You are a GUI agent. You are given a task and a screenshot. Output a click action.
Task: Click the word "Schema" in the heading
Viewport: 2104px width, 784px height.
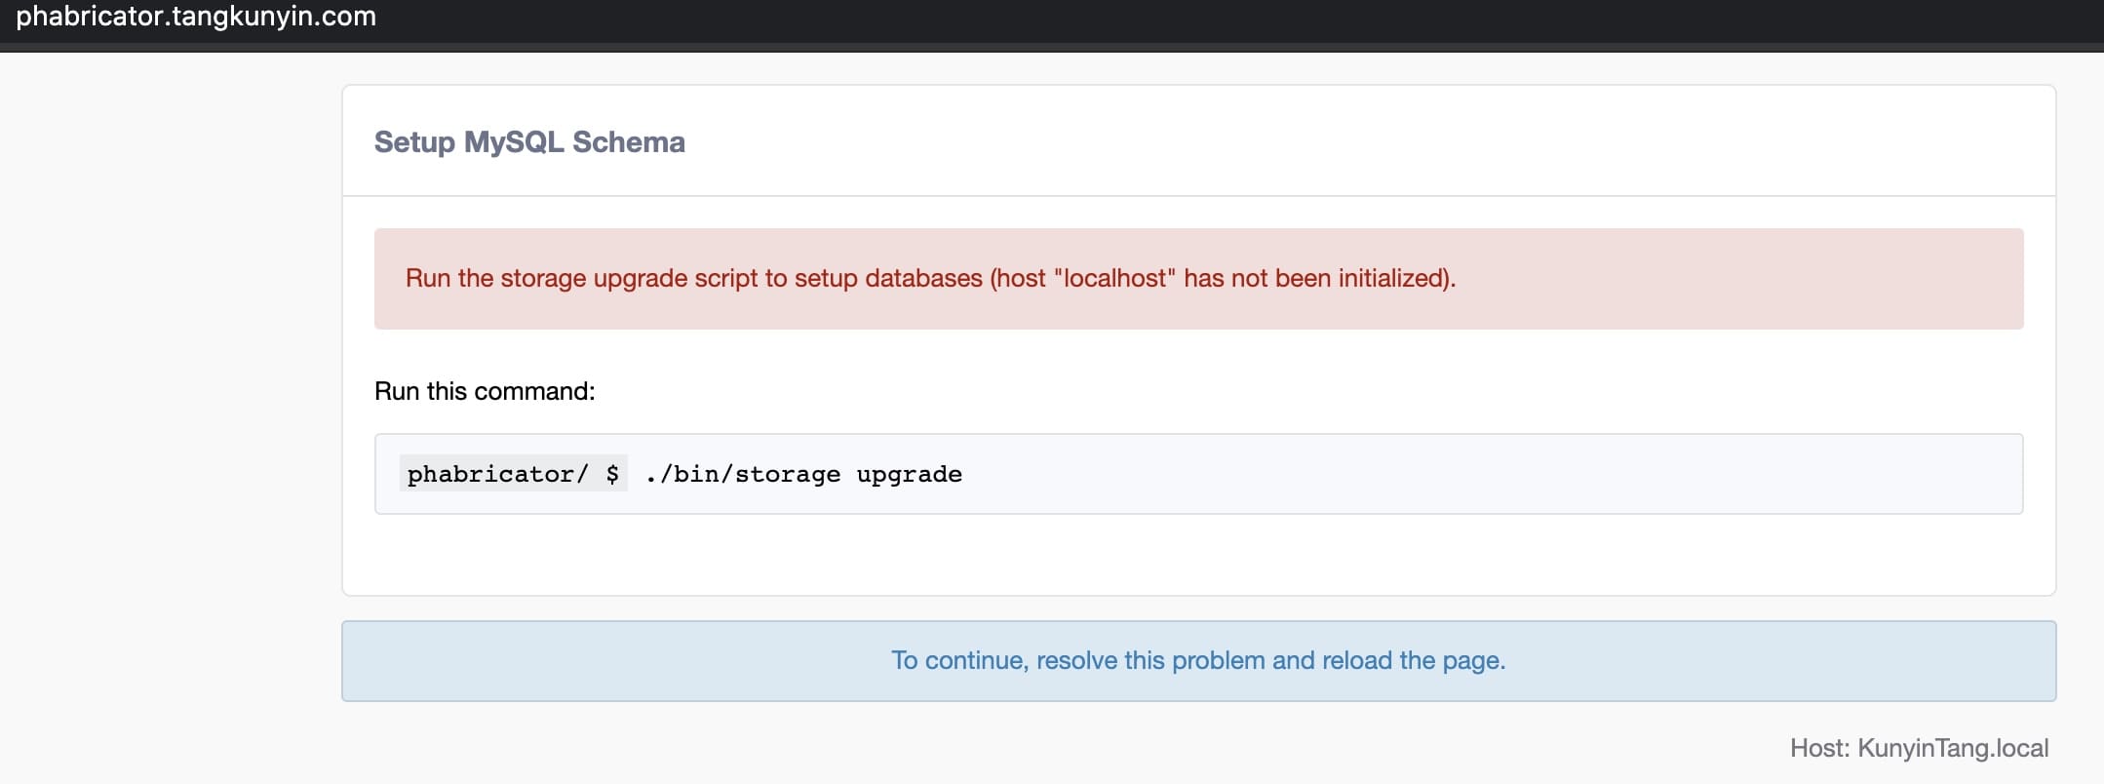click(629, 142)
